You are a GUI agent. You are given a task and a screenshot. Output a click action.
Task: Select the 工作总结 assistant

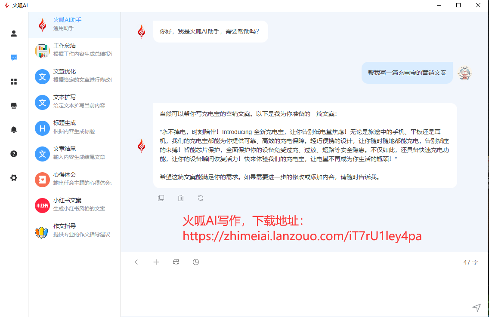tap(74, 50)
